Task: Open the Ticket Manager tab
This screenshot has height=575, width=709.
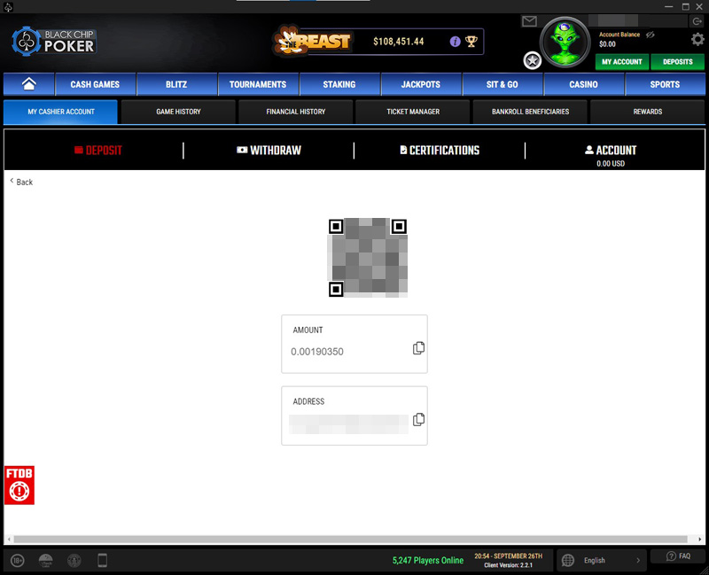Action: click(413, 112)
